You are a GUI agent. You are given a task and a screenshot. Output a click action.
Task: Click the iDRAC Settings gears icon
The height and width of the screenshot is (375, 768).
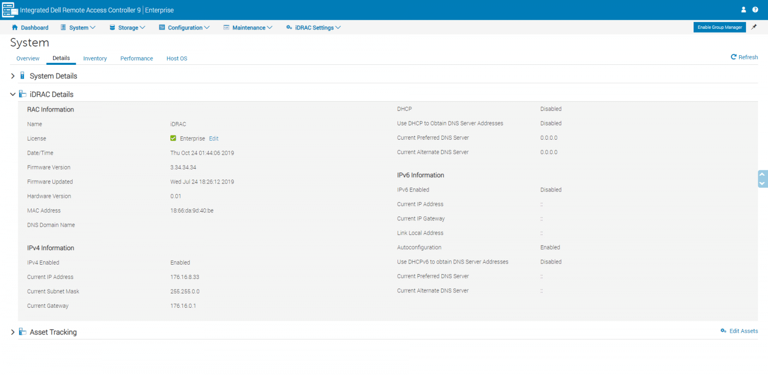tap(289, 27)
